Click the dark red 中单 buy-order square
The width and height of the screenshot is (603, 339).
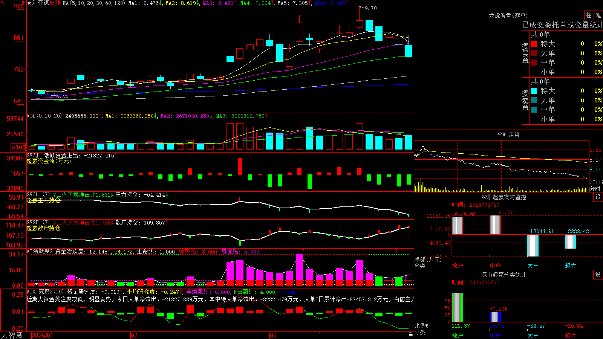click(534, 63)
